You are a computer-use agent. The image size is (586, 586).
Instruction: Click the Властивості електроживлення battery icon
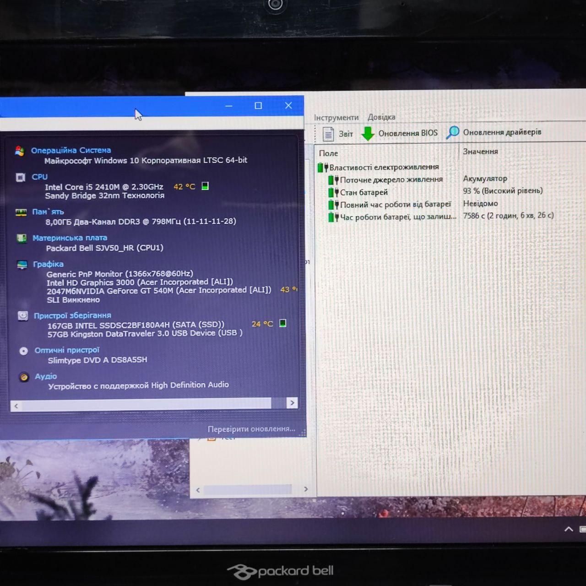[323, 168]
